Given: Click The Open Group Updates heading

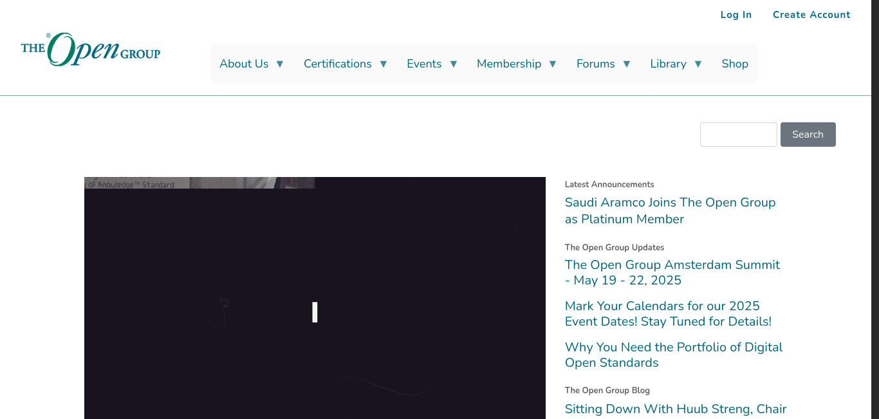Looking at the screenshot, I should (x=615, y=247).
